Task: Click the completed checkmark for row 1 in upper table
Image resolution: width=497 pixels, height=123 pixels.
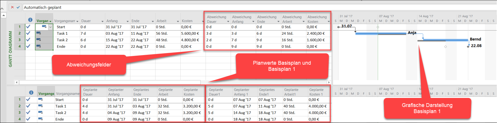Action: 28,27
